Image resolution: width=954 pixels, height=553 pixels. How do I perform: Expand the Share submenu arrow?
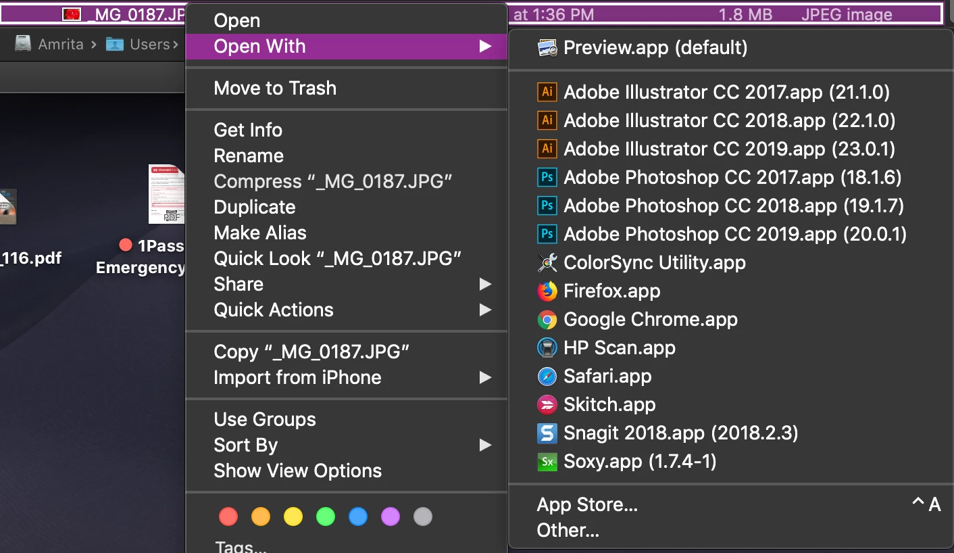485,284
